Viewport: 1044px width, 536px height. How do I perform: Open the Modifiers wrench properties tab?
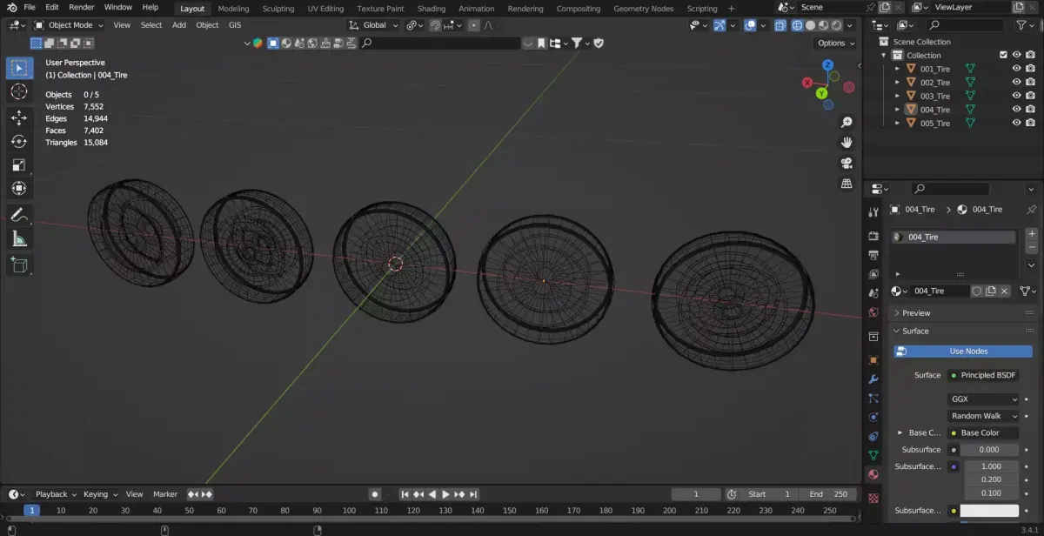point(873,379)
